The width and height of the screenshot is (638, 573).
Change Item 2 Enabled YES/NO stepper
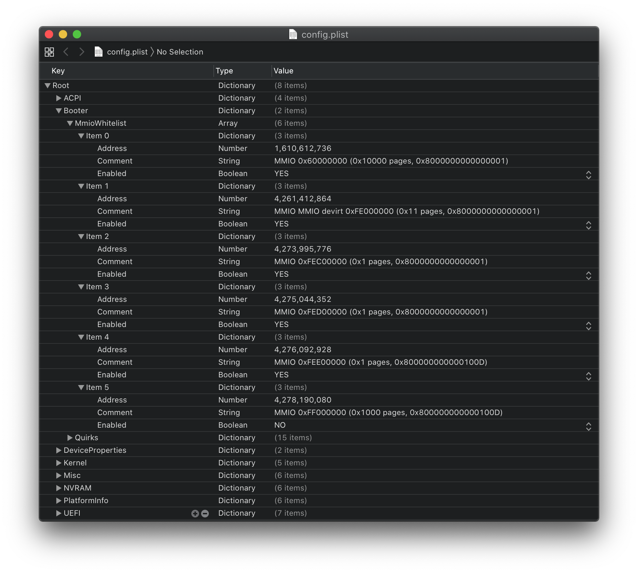[x=588, y=275]
